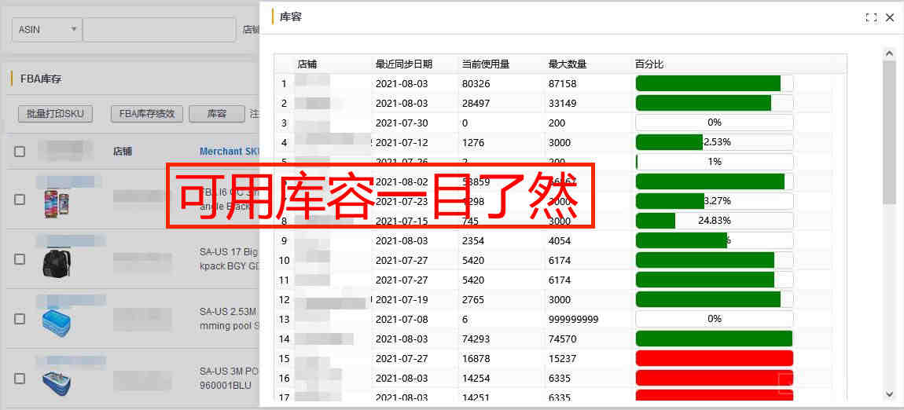Select the usage value 80326 in row 1
Image resolution: width=904 pixels, height=410 pixels.
point(476,83)
